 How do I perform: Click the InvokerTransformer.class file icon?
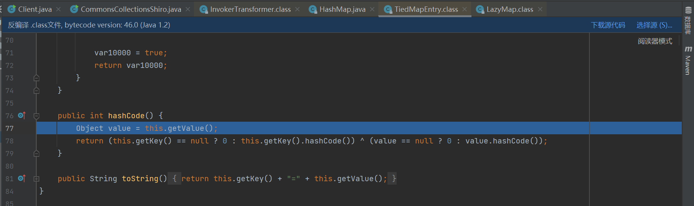click(204, 9)
